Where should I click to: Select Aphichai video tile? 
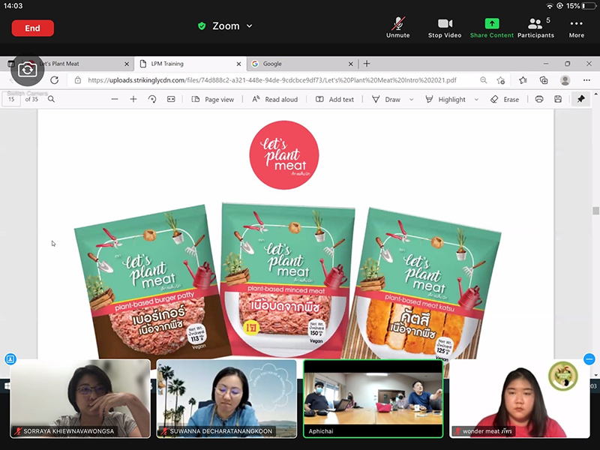tap(373, 399)
